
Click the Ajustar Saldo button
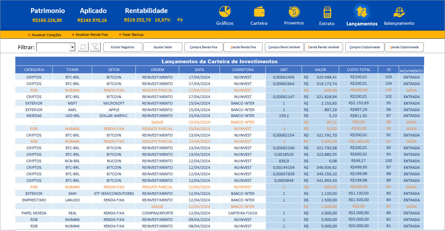pyautogui.click(x=163, y=47)
